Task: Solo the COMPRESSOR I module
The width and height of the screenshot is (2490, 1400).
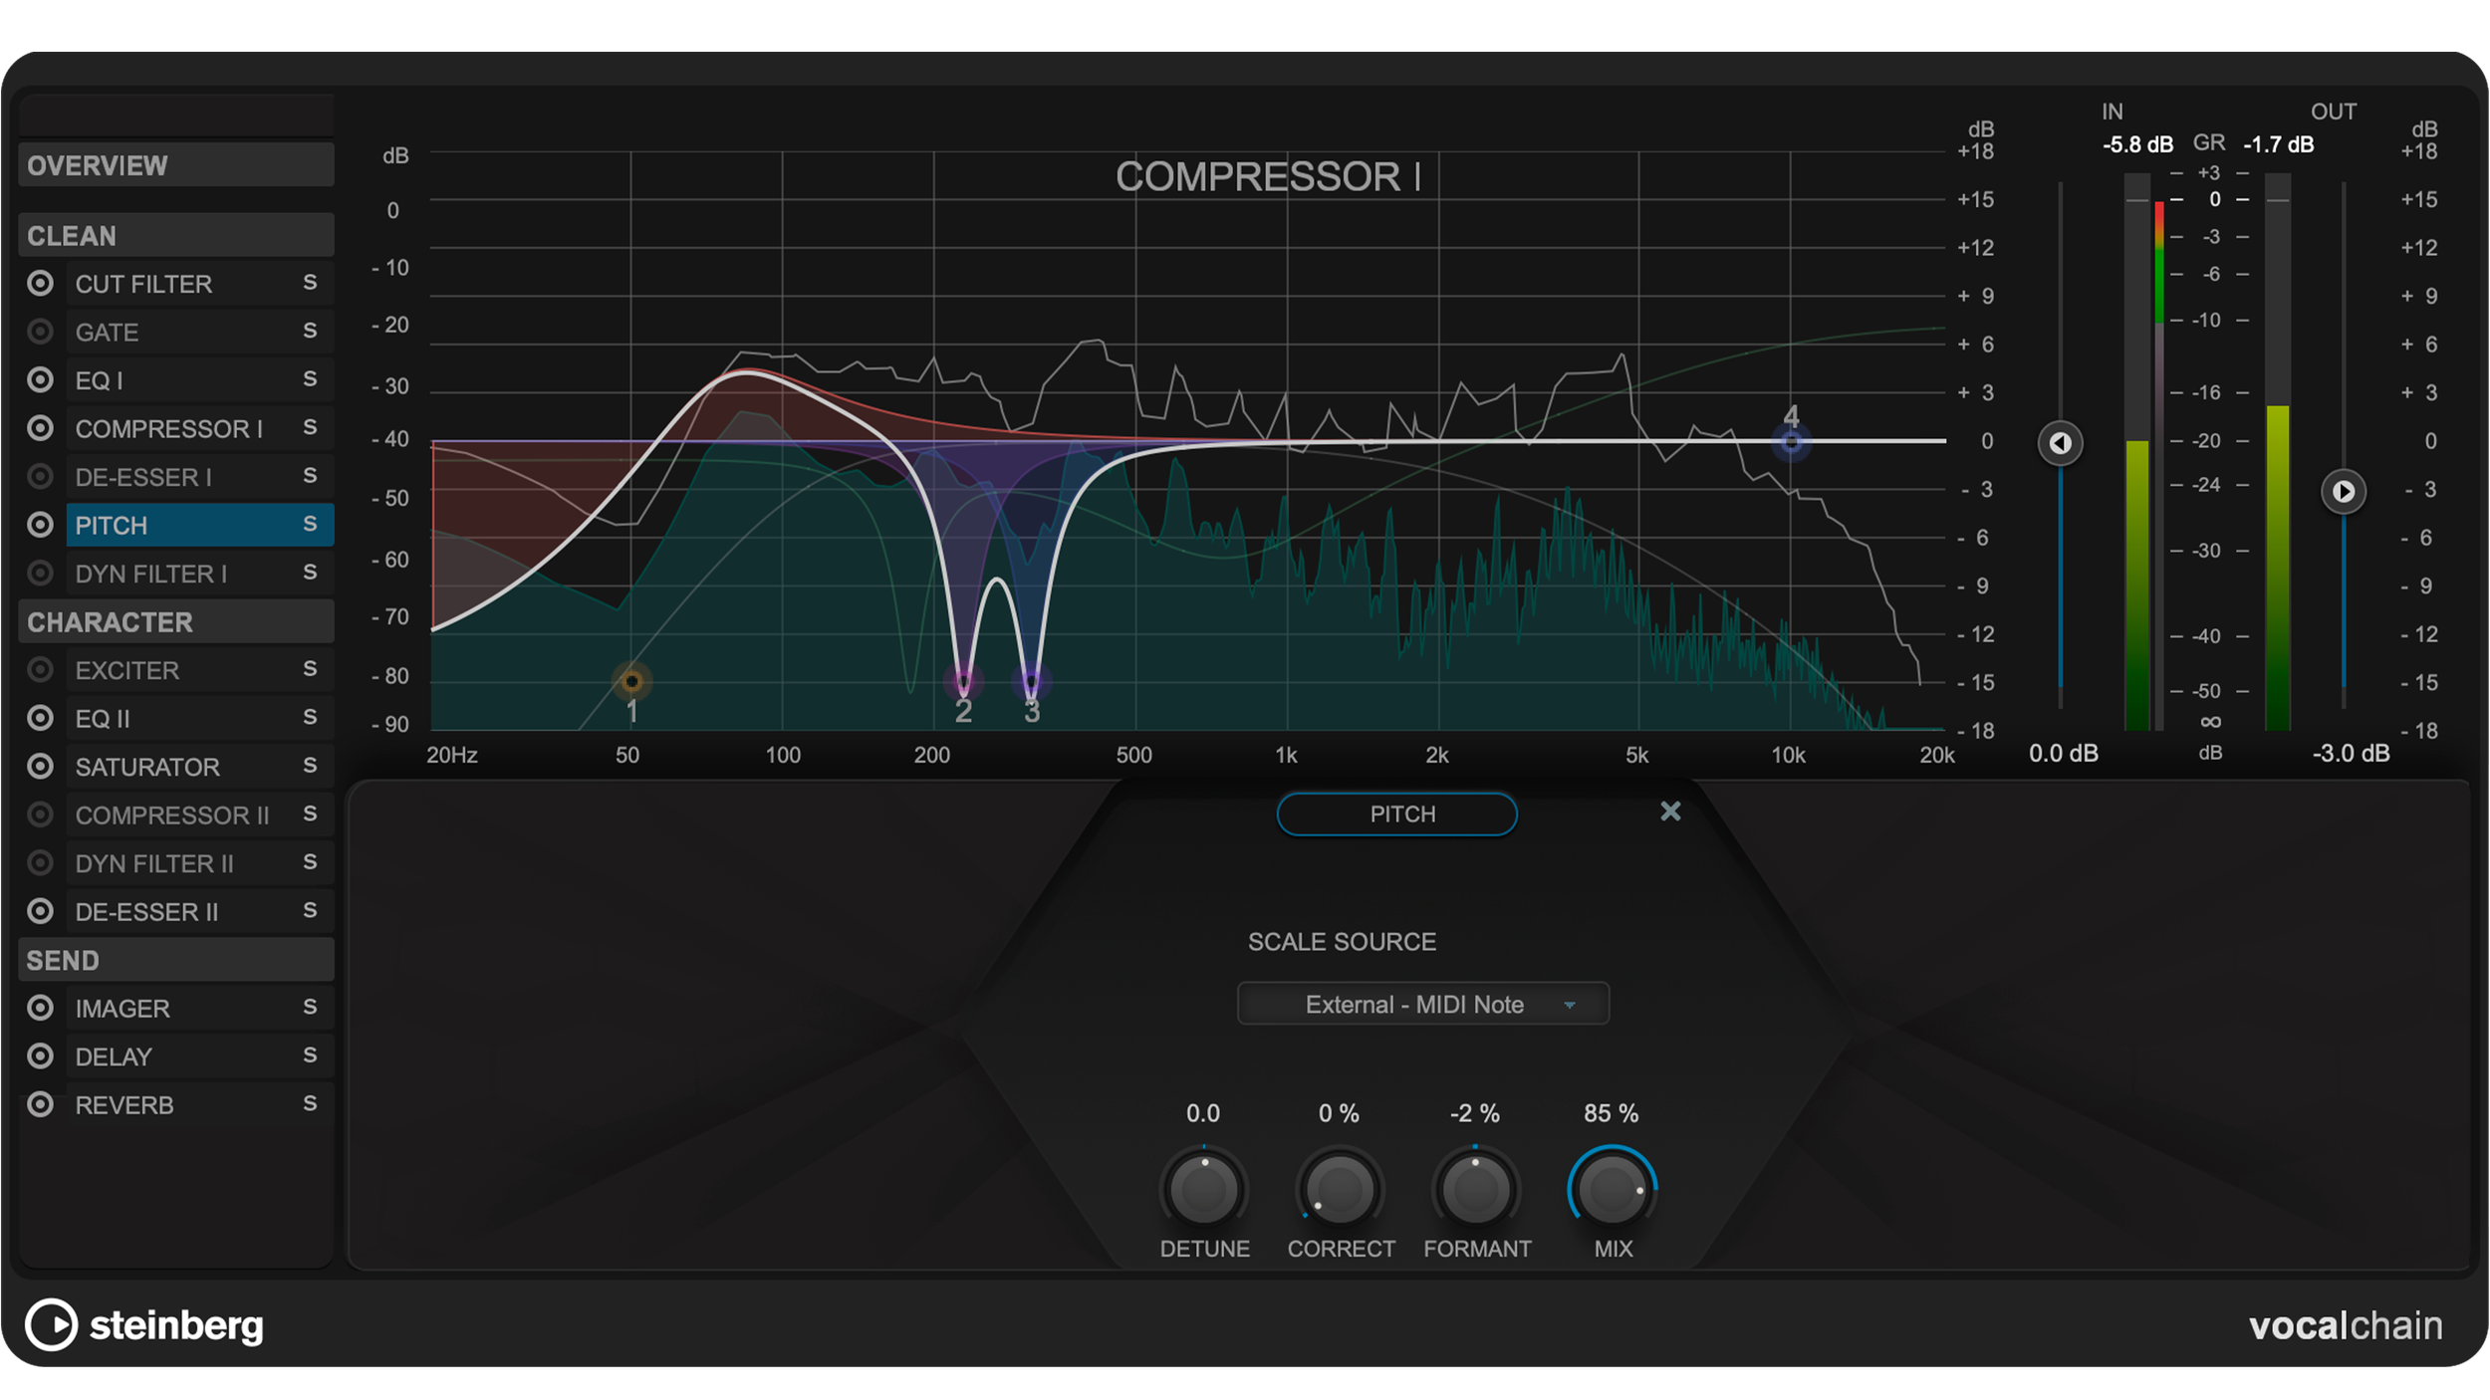Action: coord(310,428)
